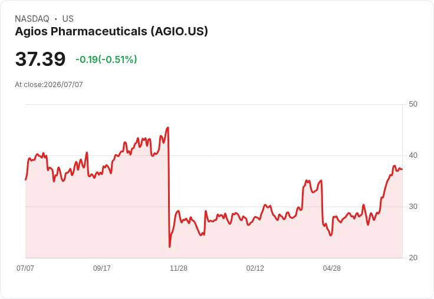This screenshot has height=299, width=434.
Task: Click the 02/12 date axis label
Action: [x=255, y=268]
